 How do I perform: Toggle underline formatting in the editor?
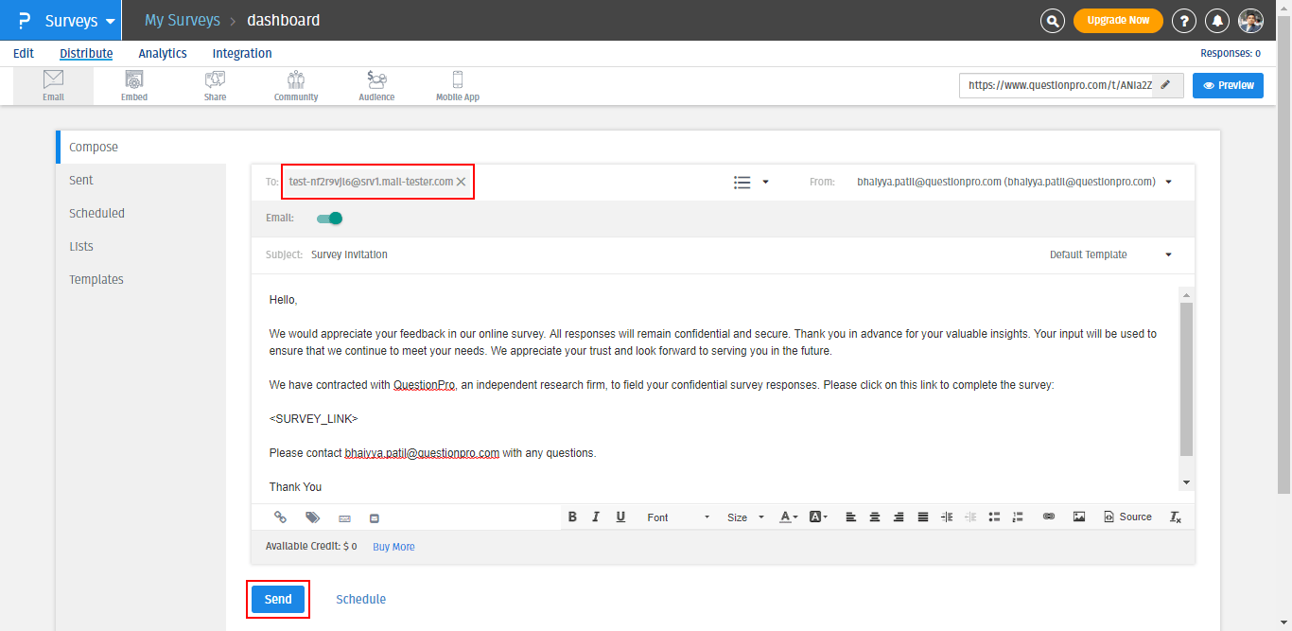pyautogui.click(x=620, y=517)
